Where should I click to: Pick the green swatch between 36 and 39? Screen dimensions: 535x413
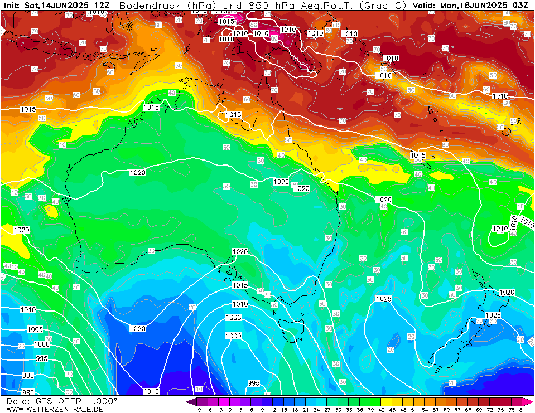[365, 401]
